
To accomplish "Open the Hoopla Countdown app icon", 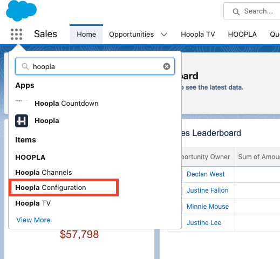I will (x=22, y=101).
